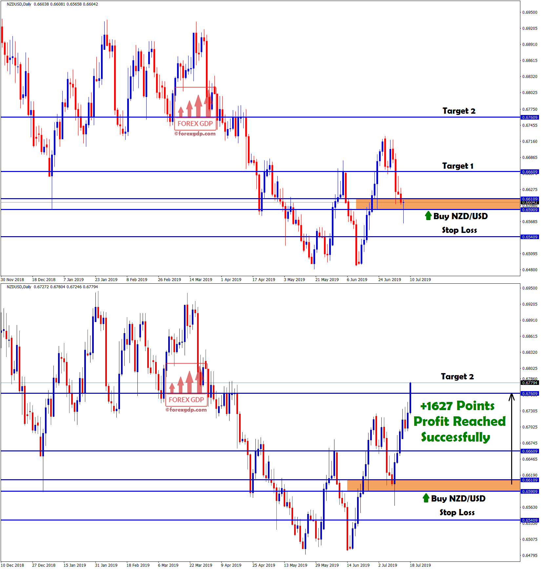Screen dimensions: 541x569
Task: Select the orange buy zone in the top chart
Action: click(x=438, y=204)
